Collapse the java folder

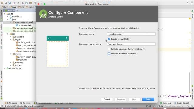coord(7,19)
